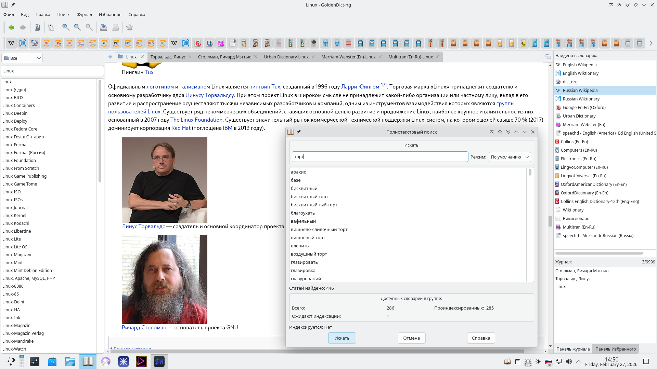Click the zoom in magnifier icon

(66, 27)
